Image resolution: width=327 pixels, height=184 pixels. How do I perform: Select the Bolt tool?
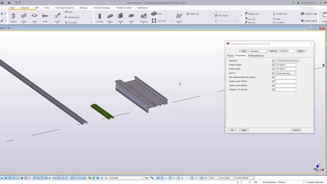[x=45, y=17]
